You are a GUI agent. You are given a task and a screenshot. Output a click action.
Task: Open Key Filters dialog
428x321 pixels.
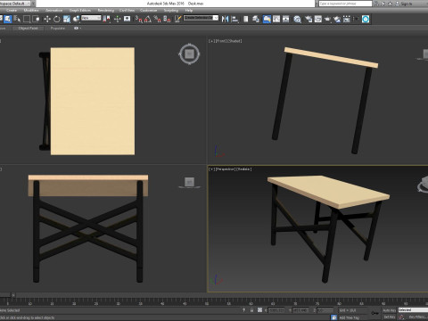pyautogui.click(x=417, y=317)
